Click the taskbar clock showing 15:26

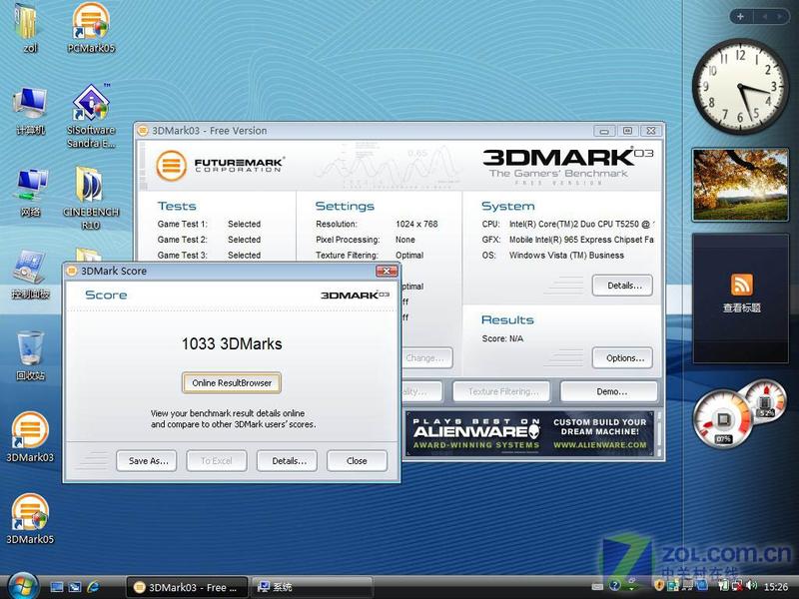click(x=776, y=587)
